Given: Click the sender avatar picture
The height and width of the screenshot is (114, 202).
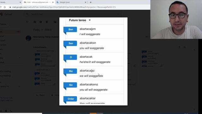Looking at the screenshot, I should pyautogui.click(x=28, y=38).
